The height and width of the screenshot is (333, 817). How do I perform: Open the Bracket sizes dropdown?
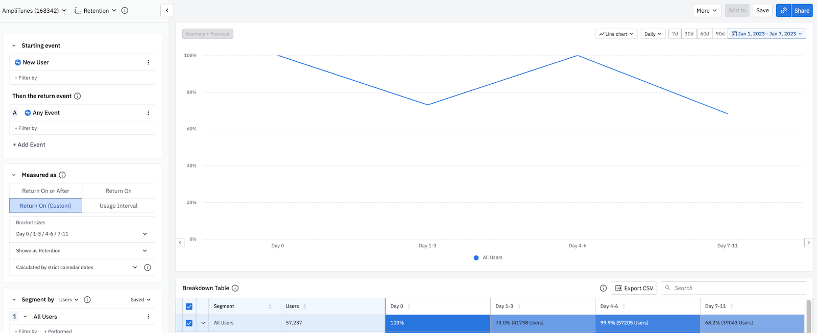[x=82, y=234]
